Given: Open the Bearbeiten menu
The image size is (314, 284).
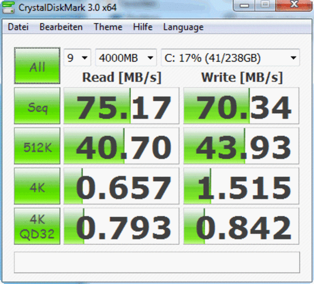Looking at the screenshot, I should [61, 27].
